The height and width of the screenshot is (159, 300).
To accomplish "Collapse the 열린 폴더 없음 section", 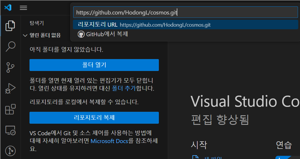I will [25, 35].
